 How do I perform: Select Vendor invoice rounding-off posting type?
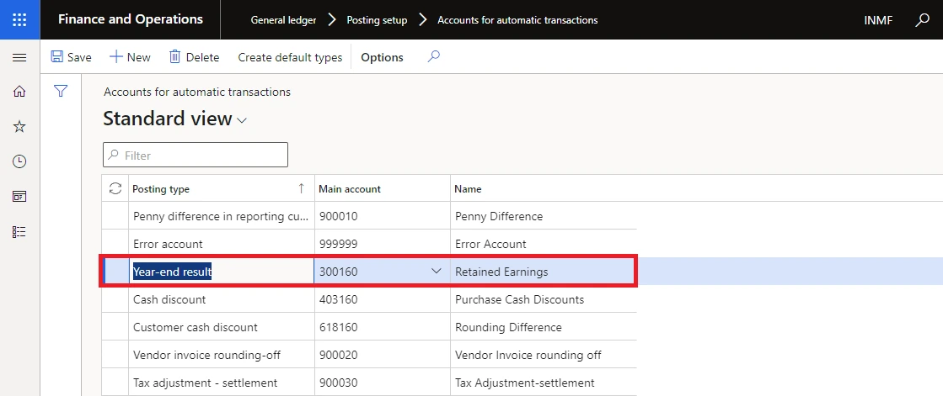(x=222, y=355)
